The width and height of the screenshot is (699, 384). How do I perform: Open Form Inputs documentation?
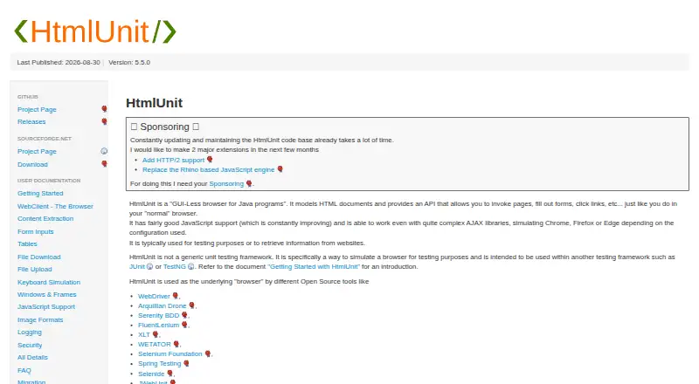coord(35,231)
